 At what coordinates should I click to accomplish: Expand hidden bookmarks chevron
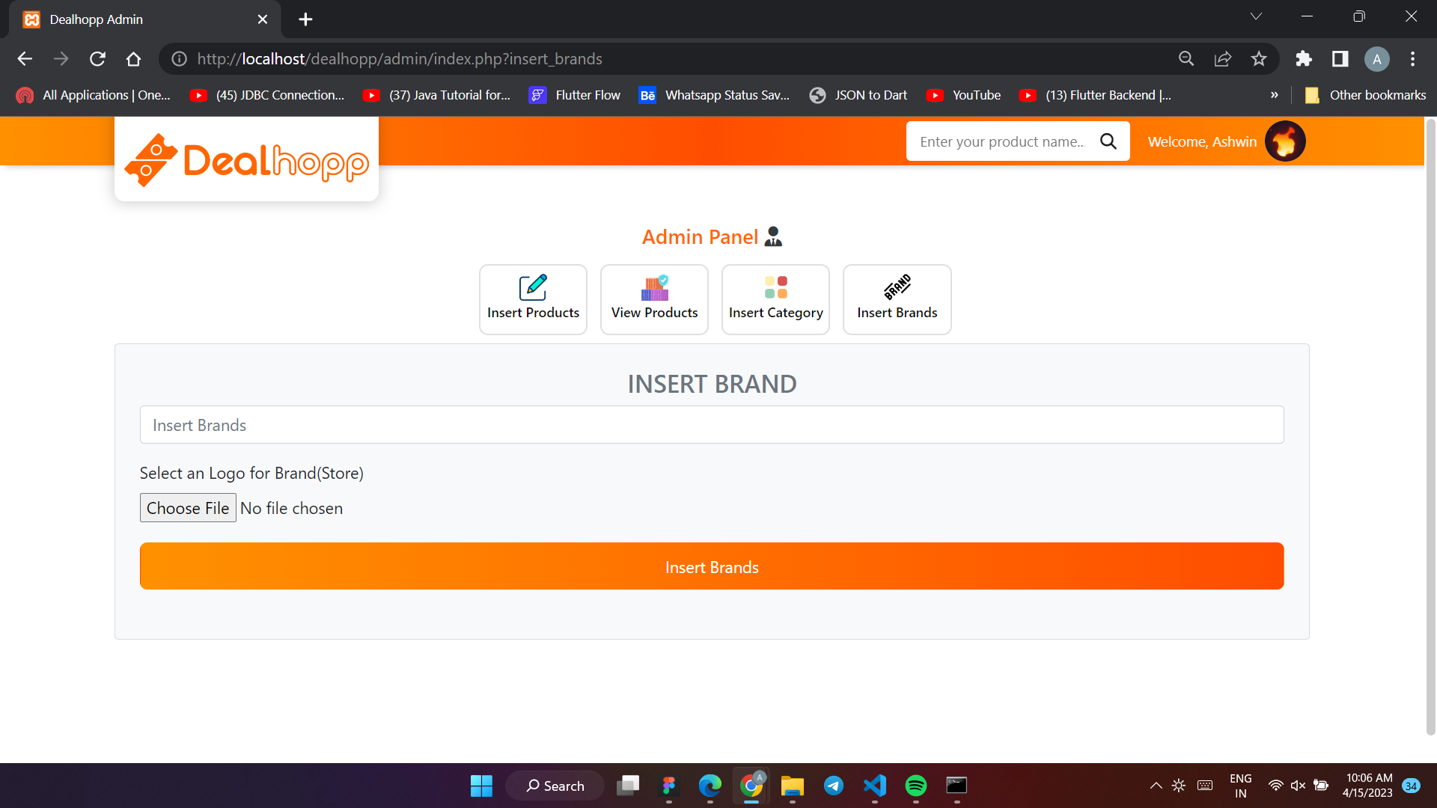point(1274,95)
